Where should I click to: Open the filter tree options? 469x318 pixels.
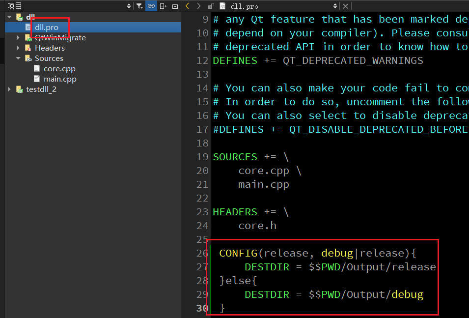click(x=139, y=6)
